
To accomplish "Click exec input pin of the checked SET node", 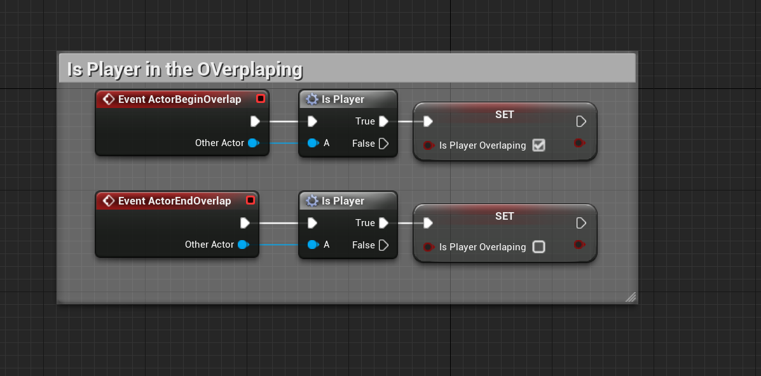I will click(428, 121).
